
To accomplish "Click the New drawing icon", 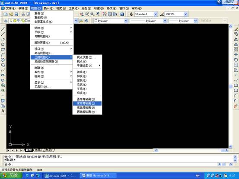I will tap(6, 14).
